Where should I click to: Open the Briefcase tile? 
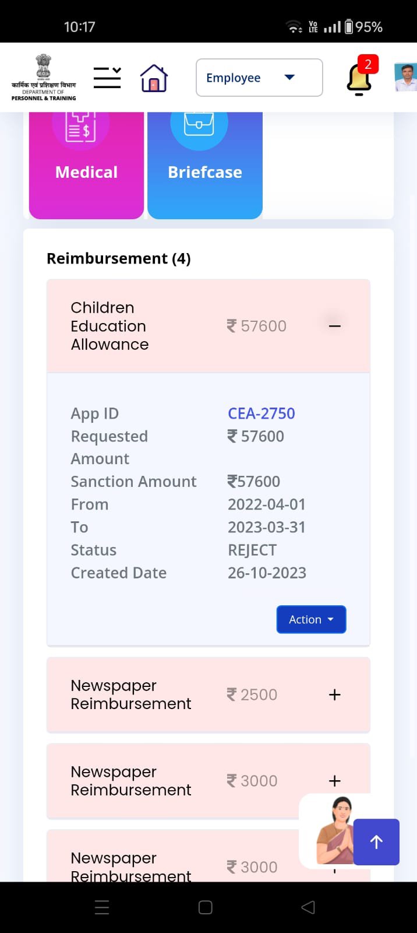click(x=205, y=166)
